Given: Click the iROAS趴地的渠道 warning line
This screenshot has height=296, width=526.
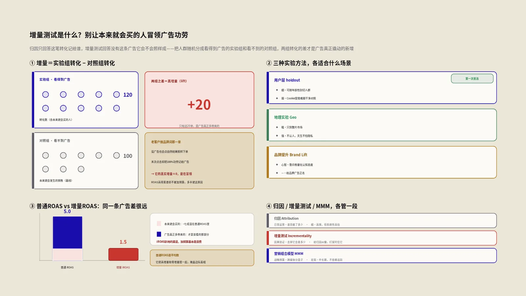Looking at the screenshot, I should 179,242.
